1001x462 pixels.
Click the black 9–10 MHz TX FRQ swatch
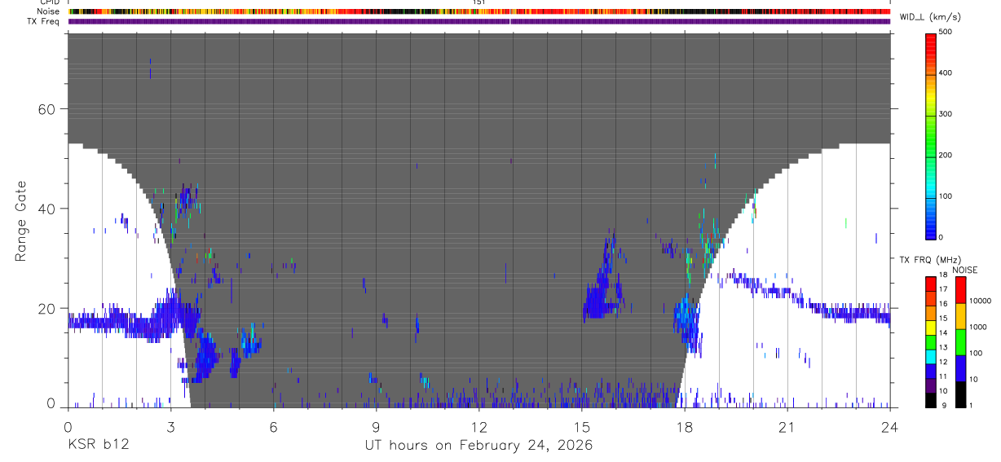[930, 401]
